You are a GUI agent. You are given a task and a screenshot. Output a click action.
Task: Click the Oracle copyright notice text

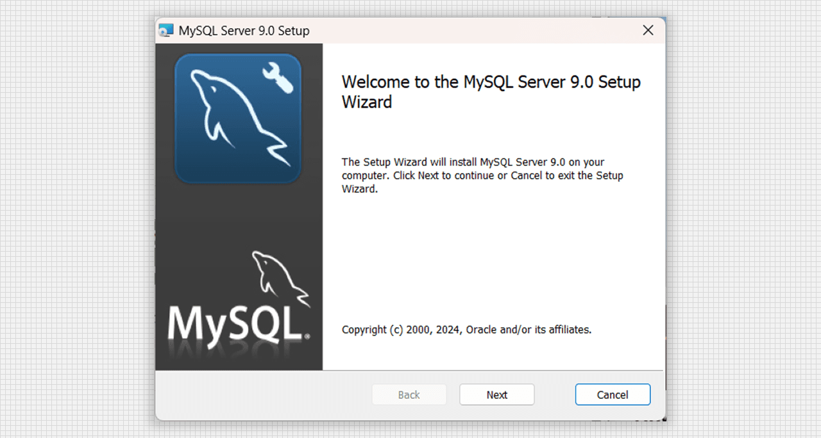[x=466, y=330]
